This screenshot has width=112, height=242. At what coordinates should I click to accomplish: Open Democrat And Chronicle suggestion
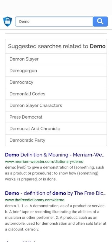(56, 129)
